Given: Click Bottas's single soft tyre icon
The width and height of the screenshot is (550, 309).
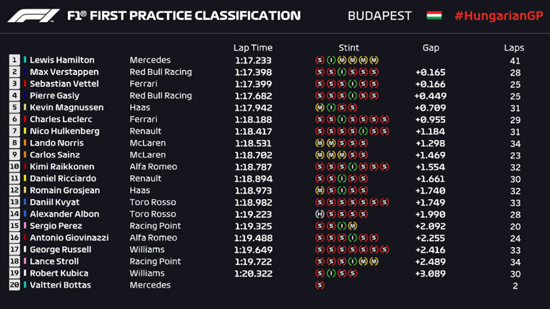Looking at the screenshot, I should click(x=319, y=285).
